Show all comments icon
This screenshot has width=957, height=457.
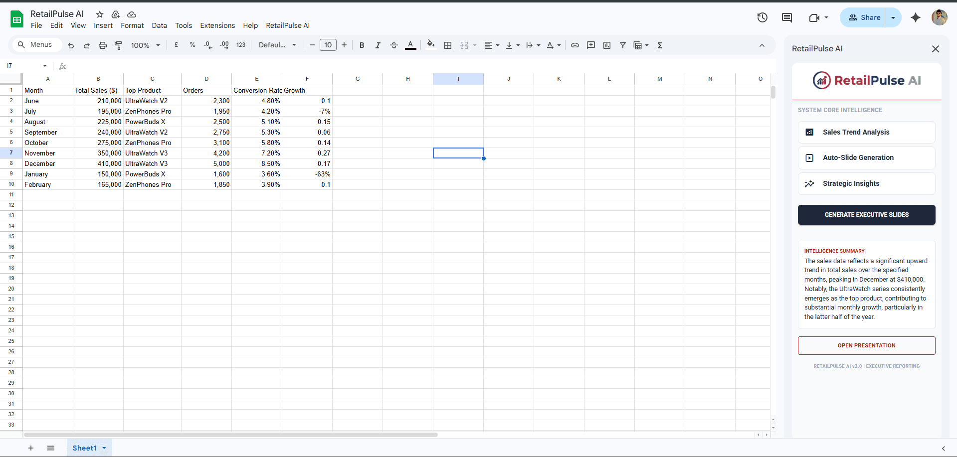(x=787, y=17)
